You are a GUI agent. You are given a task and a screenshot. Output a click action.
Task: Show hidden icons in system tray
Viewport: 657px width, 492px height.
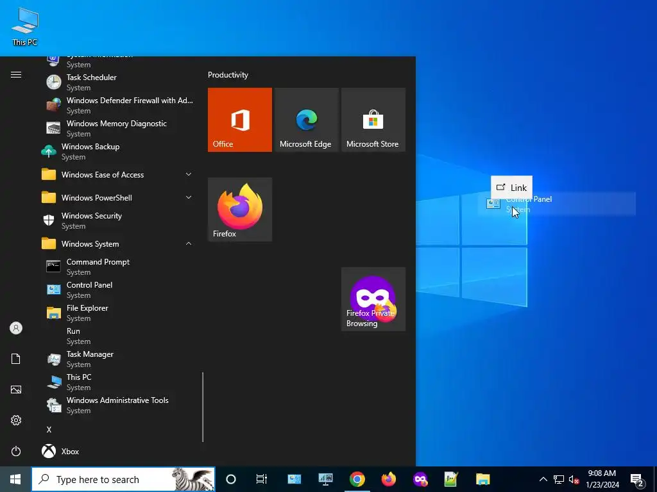tap(543, 479)
